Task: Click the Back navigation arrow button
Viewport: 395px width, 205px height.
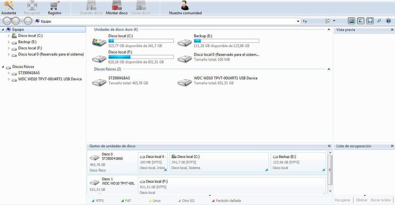Action: pos(7,21)
